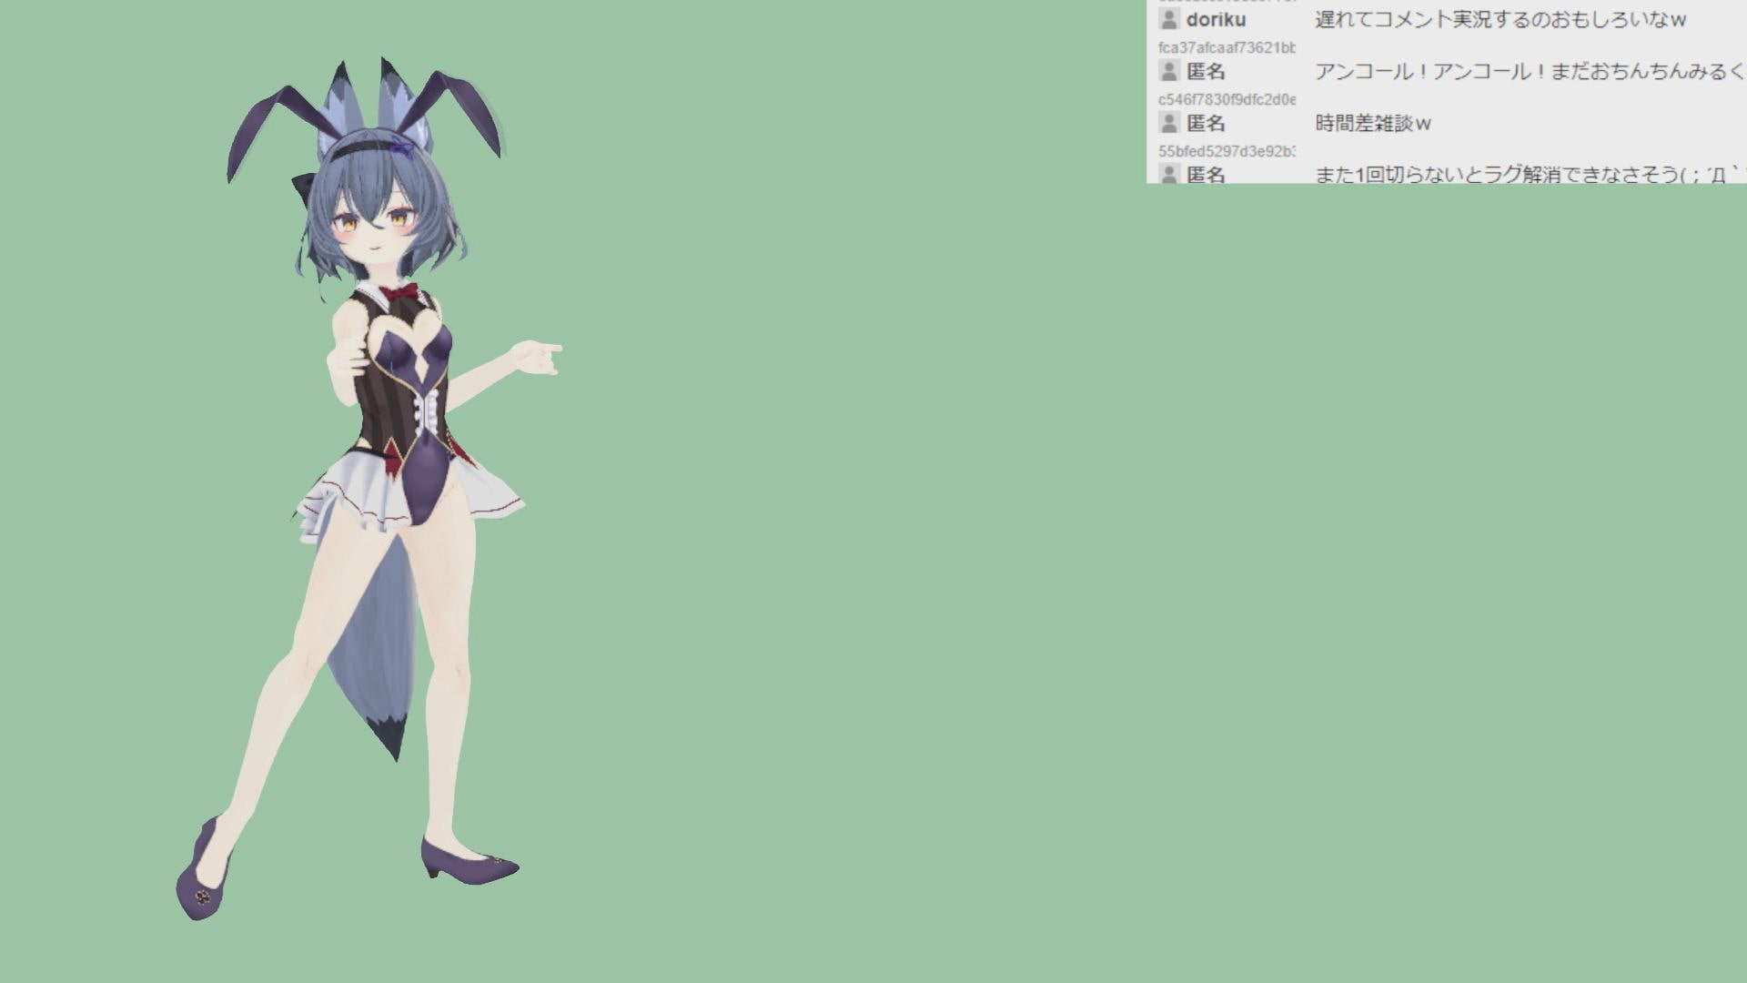Click avatar icon in partially visible bottom comment row
1747x983 pixels.
1169,174
